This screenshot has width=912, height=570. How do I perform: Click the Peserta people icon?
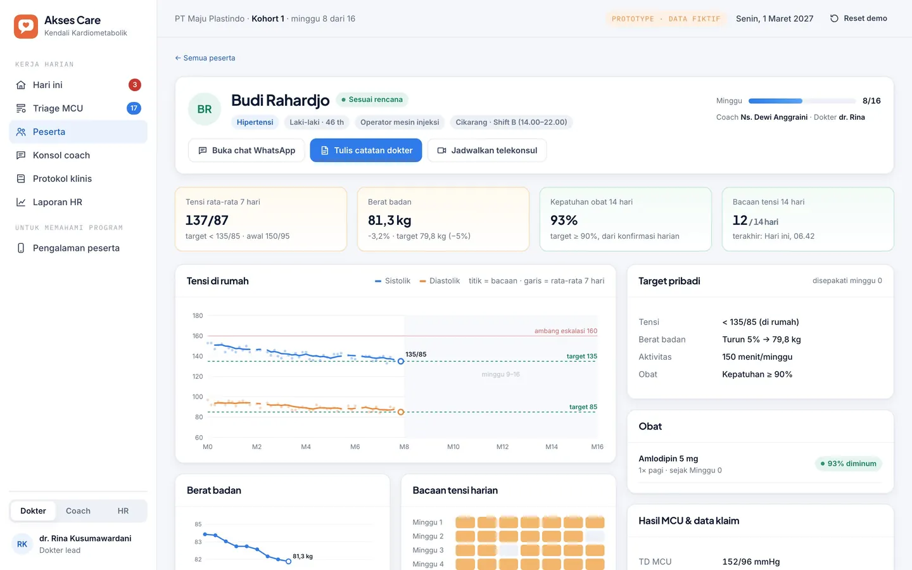(21, 132)
